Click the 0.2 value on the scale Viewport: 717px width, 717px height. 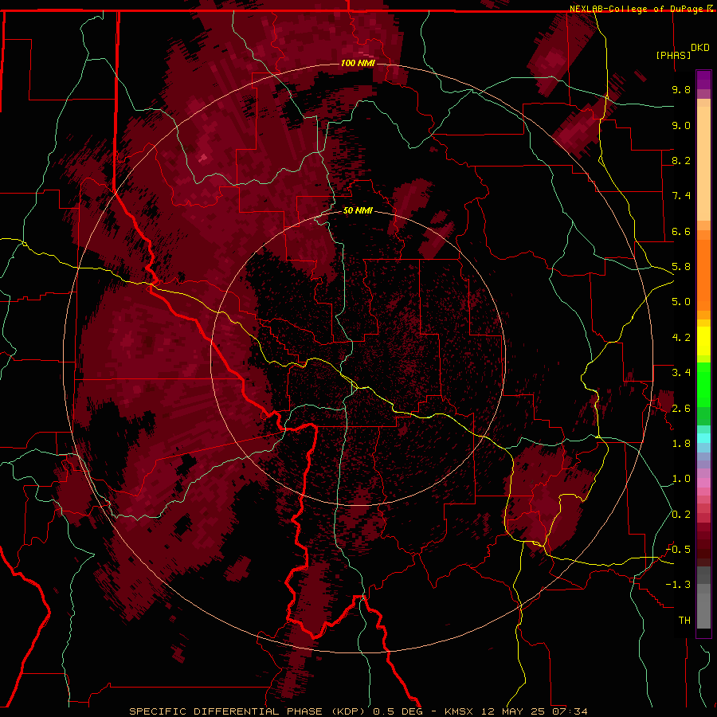(681, 515)
